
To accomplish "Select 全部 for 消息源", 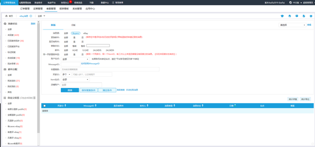I will point(66,33).
